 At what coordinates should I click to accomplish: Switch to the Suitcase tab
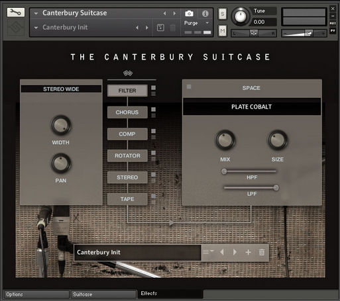click(x=103, y=294)
